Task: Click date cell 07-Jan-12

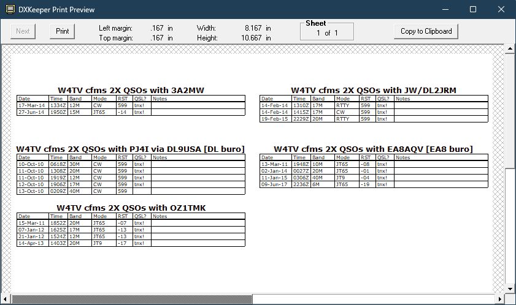Action: point(31,230)
